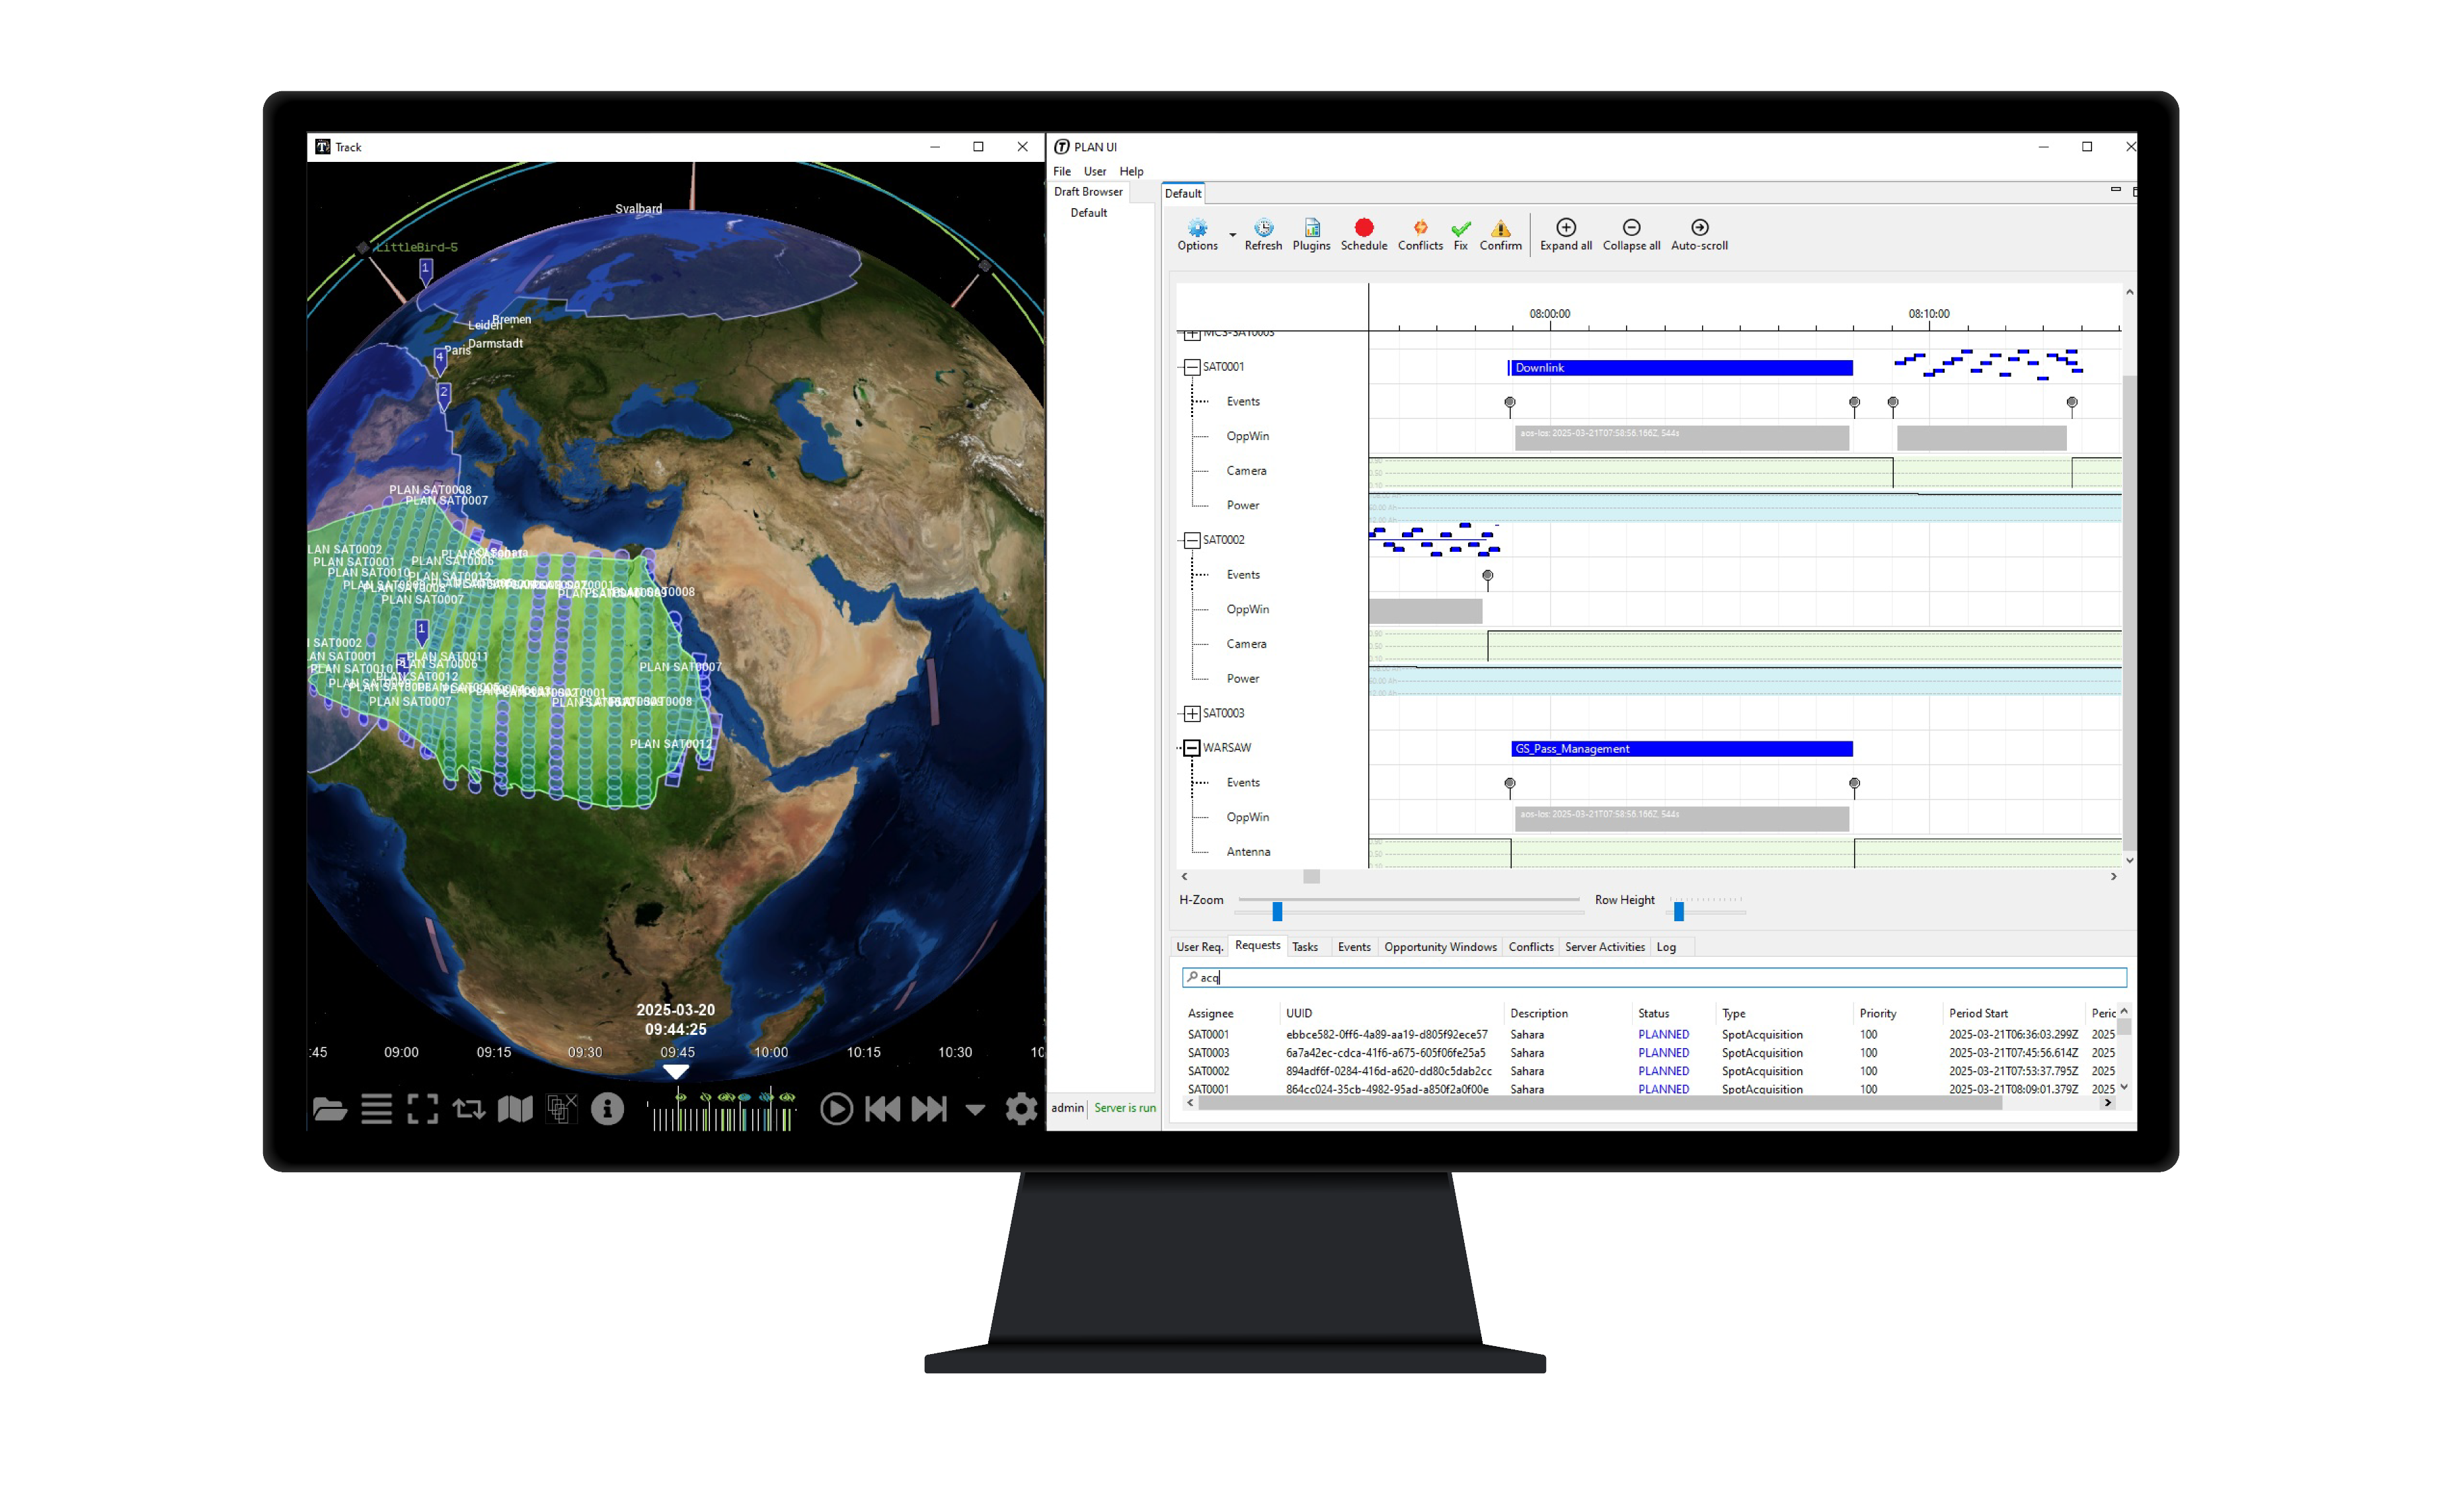Open the Plugins toolbar icon

1311,228
